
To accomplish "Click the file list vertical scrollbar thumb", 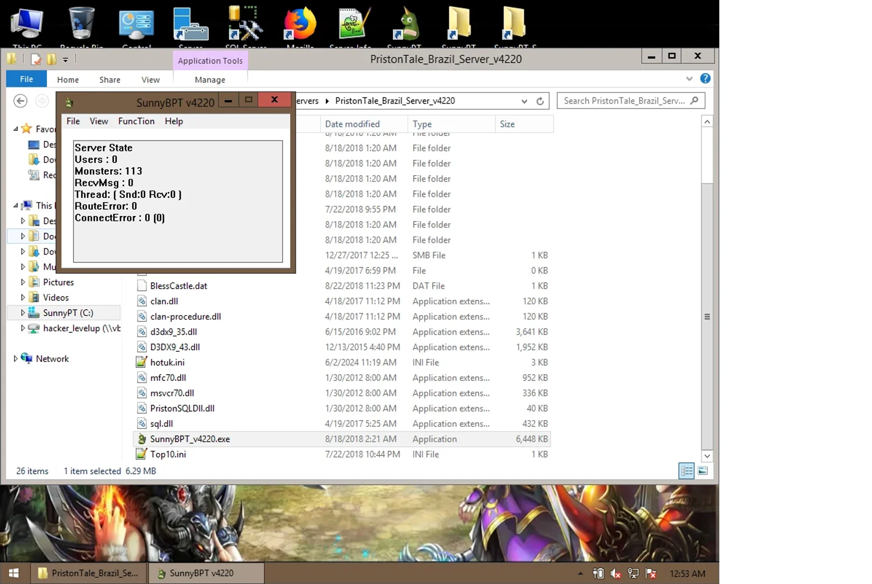I will click(x=707, y=317).
